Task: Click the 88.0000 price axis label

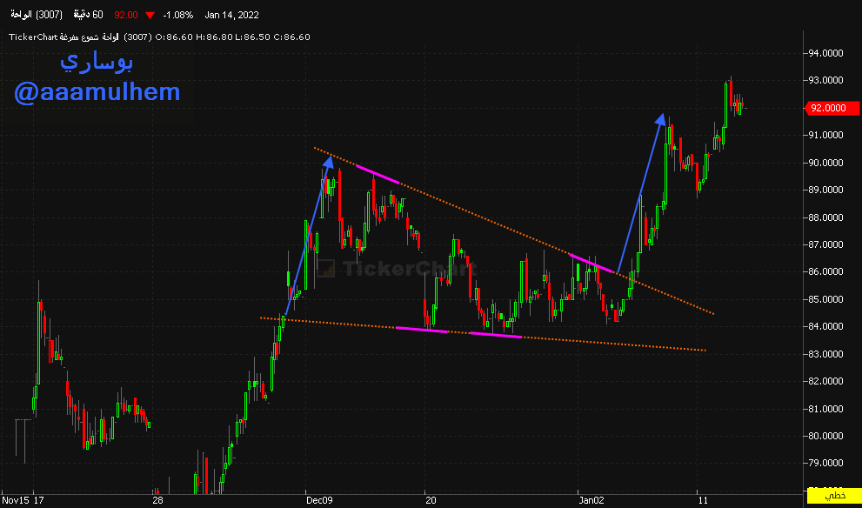Action: 825,217
